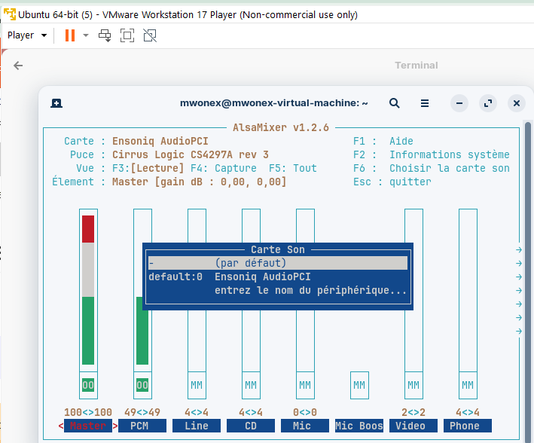Toggle the Mic mute indicator MM
The width and height of the screenshot is (534, 443).
click(x=305, y=385)
